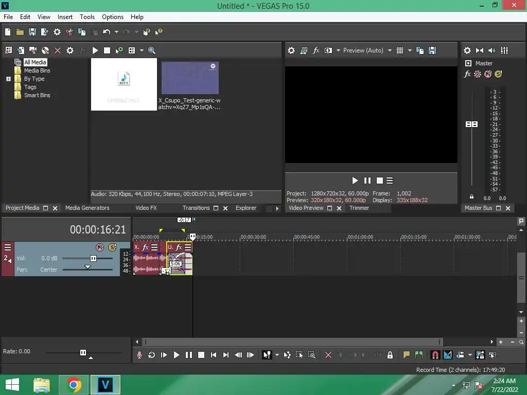
Task: Stop media preview in Project Media toolbar
Action: pyautogui.click(x=107, y=50)
